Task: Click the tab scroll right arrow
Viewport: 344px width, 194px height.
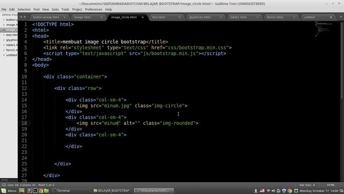Action: (x=25, y=17)
